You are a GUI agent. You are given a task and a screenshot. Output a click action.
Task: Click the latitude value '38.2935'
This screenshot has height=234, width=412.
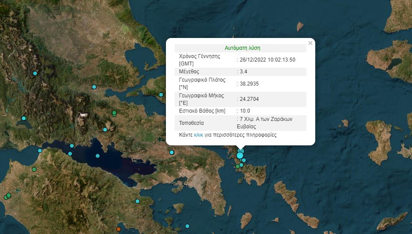(249, 84)
